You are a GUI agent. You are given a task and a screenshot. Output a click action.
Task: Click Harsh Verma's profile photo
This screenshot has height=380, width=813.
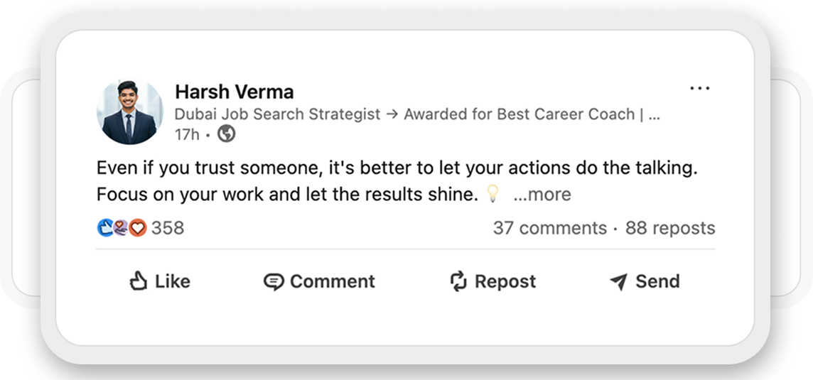point(129,112)
